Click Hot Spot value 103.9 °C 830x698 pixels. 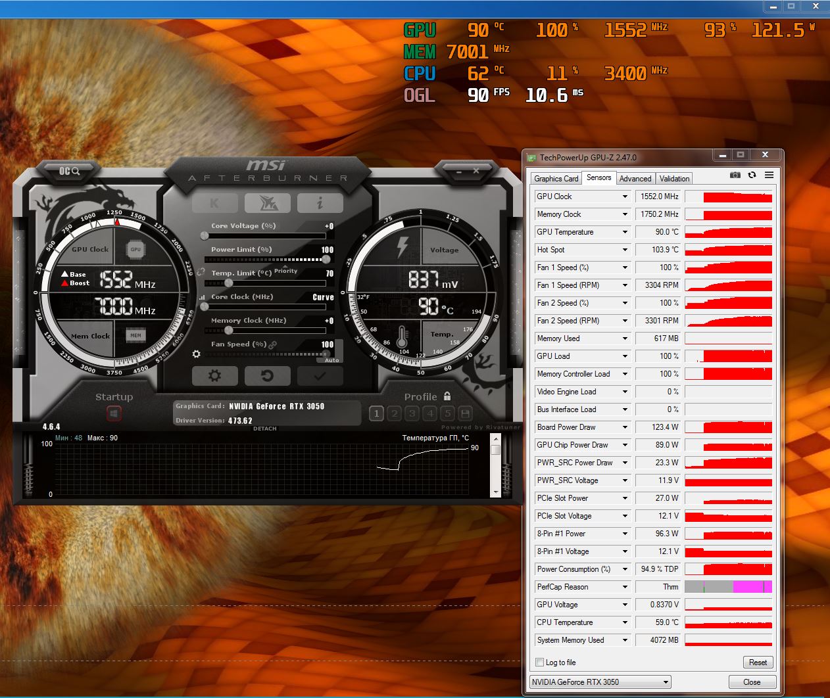pyautogui.click(x=658, y=250)
